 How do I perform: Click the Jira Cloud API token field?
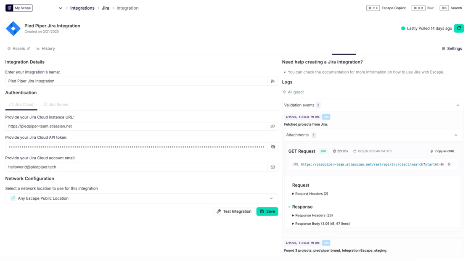136,147
